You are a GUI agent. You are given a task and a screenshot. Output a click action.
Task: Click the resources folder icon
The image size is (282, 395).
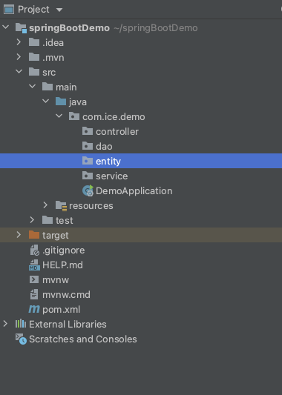(x=61, y=206)
